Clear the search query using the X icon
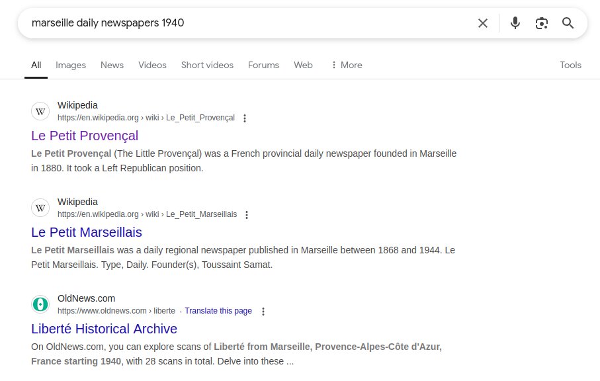600x381 pixels. (482, 22)
